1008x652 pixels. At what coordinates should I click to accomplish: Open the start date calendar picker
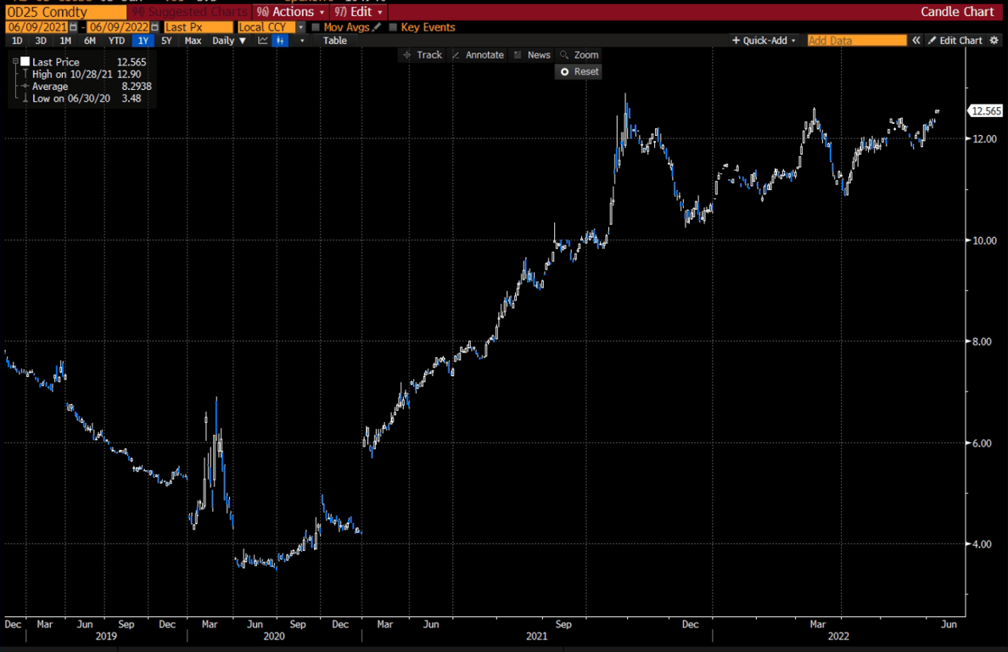point(73,27)
